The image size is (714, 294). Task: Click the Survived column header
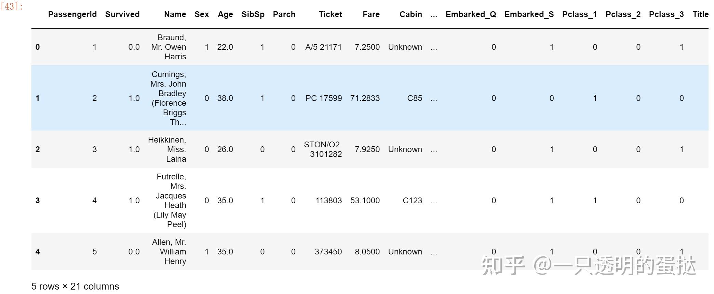(x=122, y=14)
